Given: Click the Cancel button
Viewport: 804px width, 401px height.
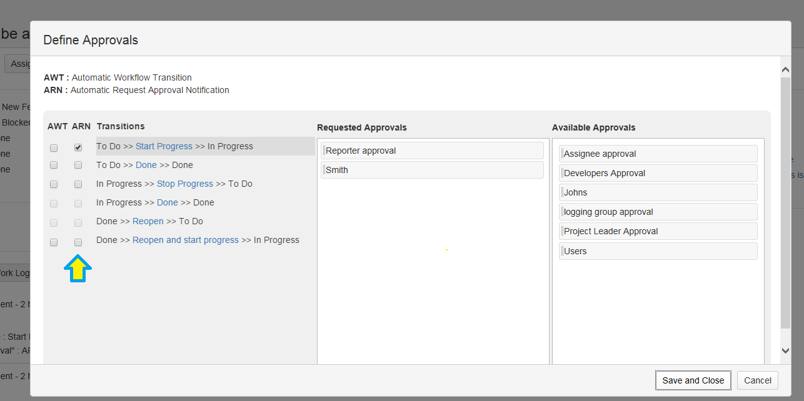Looking at the screenshot, I should tap(757, 380).
